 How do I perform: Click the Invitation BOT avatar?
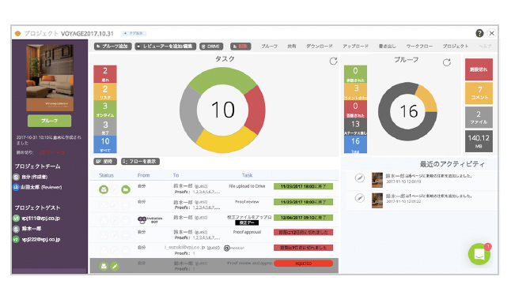pyautogui.click(x=142, y=220)
